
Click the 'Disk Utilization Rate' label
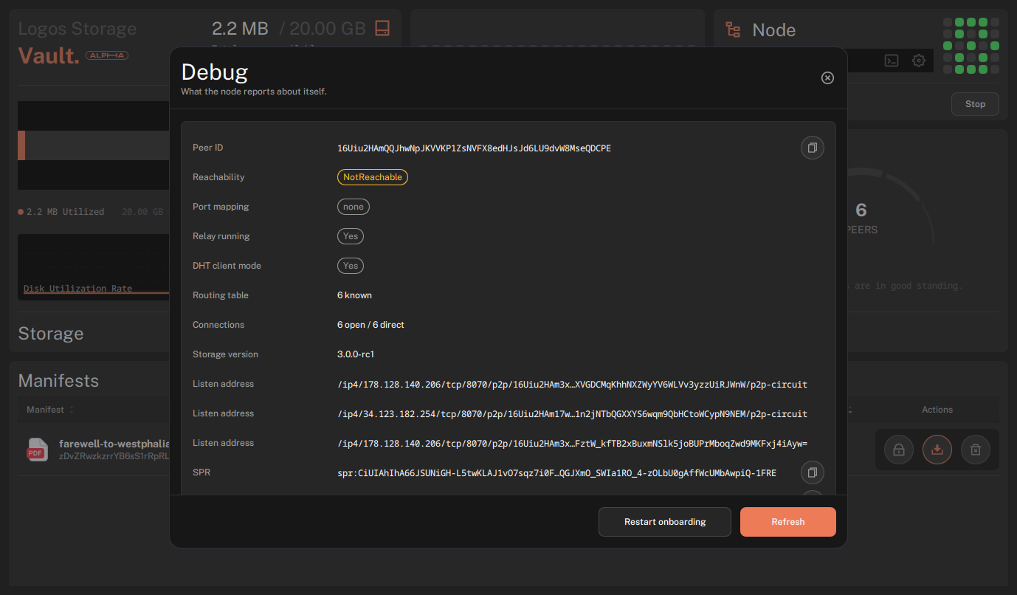pyautogui.click(x=77, y=289)
